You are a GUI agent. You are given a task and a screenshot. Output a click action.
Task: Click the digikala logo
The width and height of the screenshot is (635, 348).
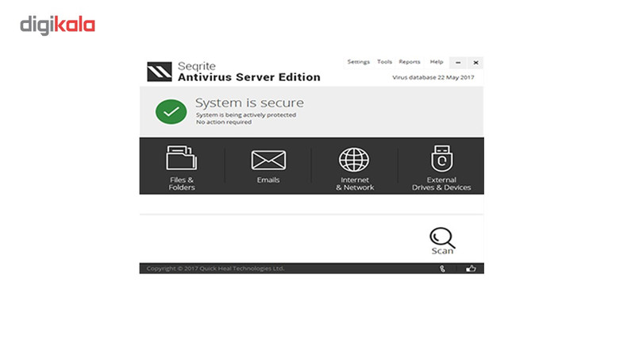pos(57,25)
